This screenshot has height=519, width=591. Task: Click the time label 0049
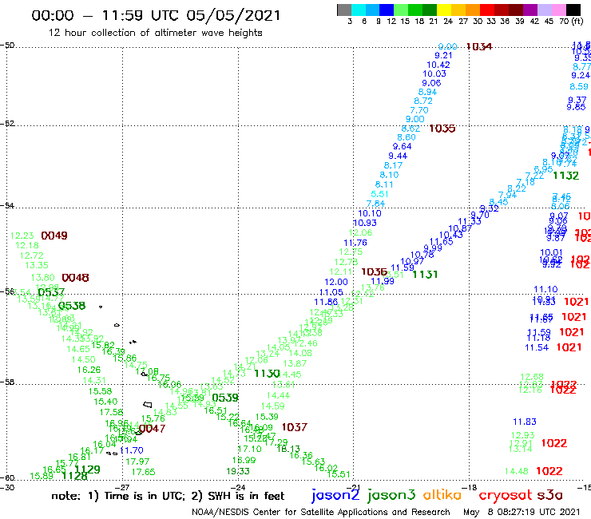(54, 236)
